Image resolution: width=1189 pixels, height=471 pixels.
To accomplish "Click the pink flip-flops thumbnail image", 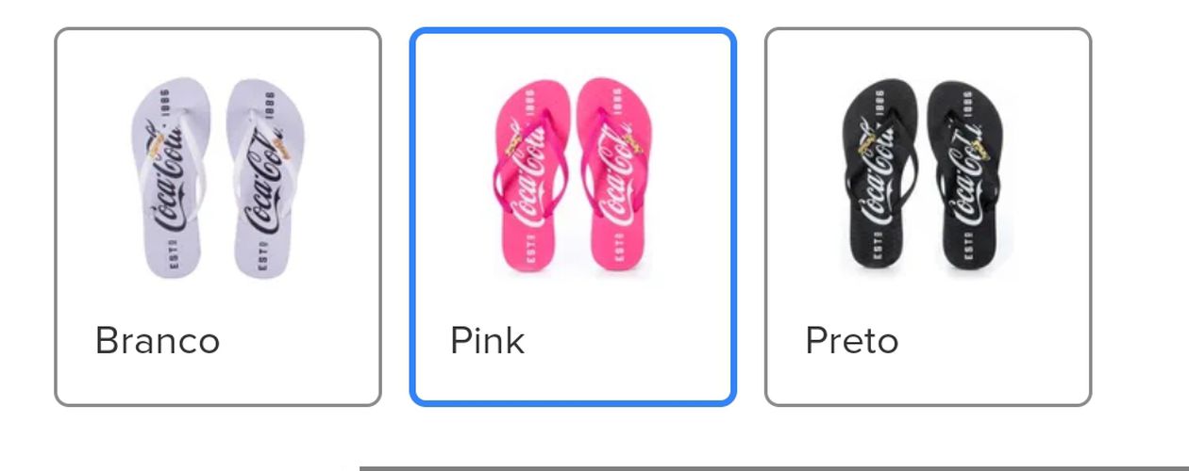I will tap(573, 176).
